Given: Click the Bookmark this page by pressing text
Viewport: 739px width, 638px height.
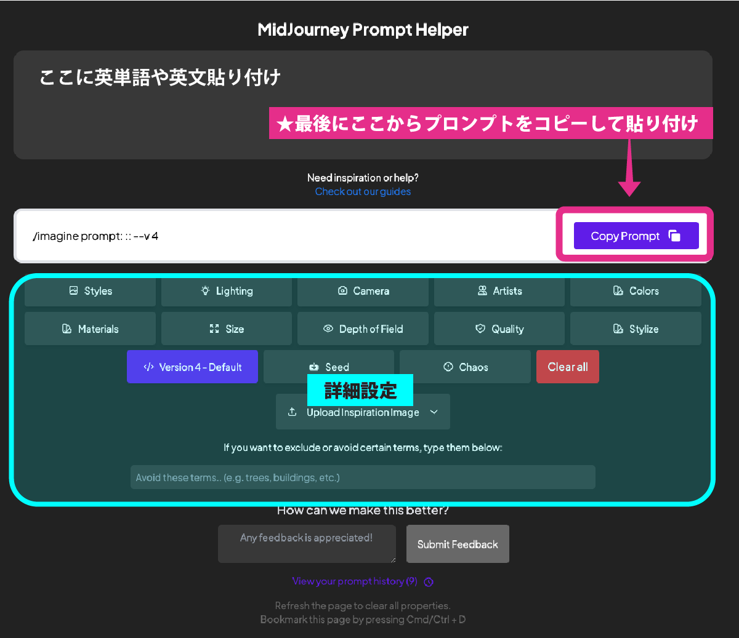Looking at the screenshot, I should coord(363,620).
